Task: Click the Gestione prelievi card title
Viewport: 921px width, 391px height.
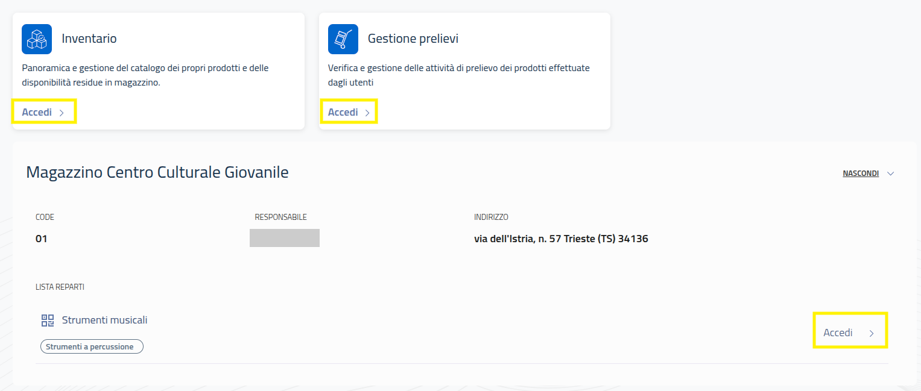Action: (x=413, y=39)
